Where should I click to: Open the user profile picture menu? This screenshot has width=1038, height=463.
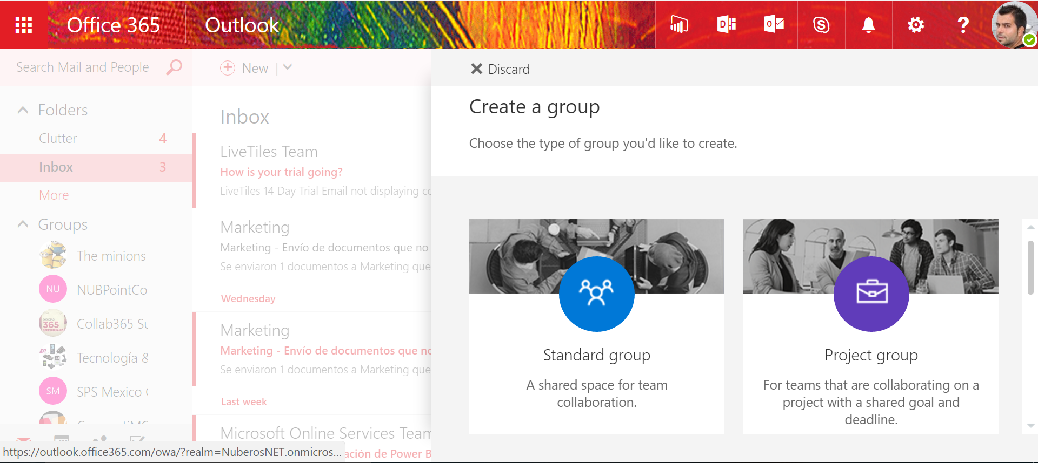[1014, 25]
